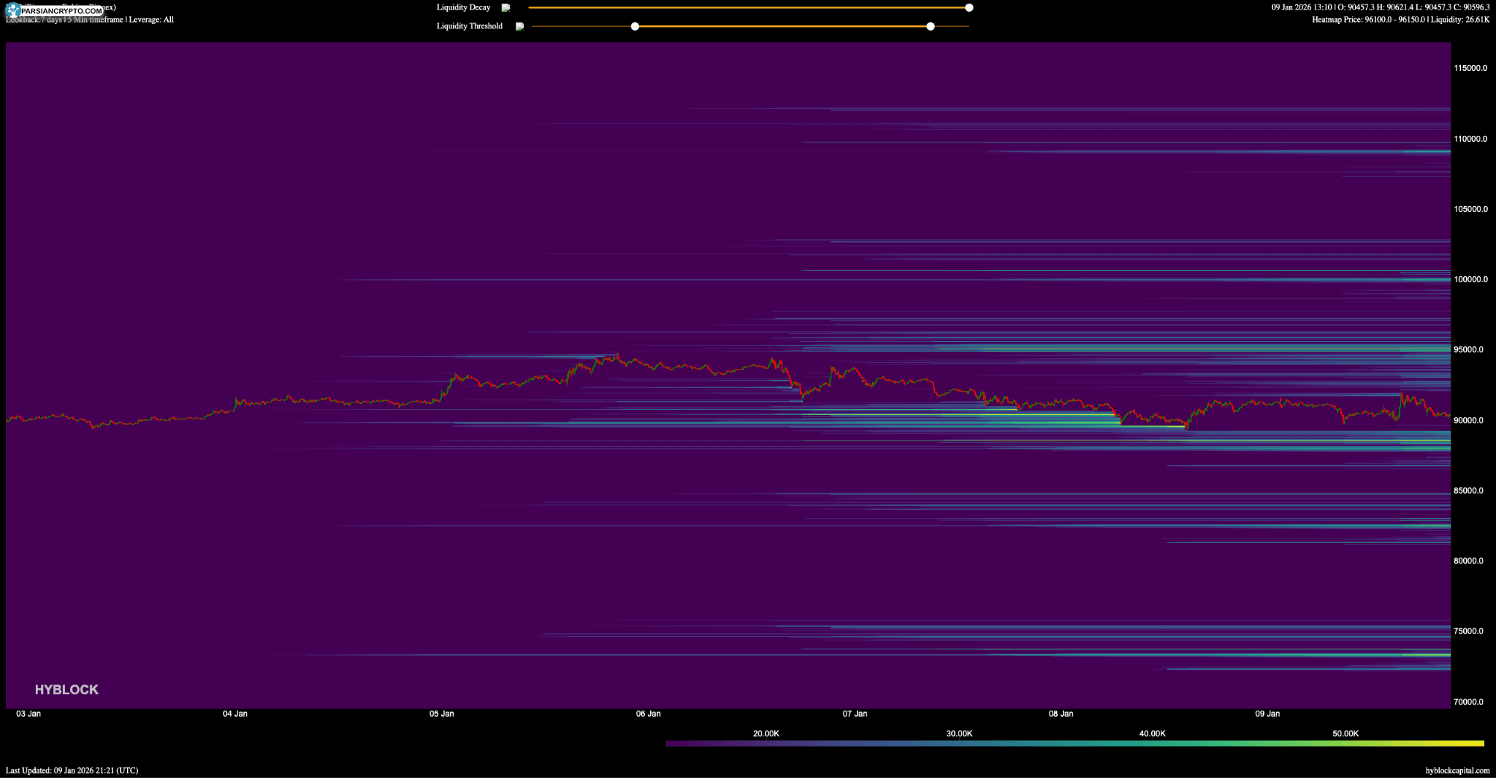Click the '115000.0' price axis label

1470,68
